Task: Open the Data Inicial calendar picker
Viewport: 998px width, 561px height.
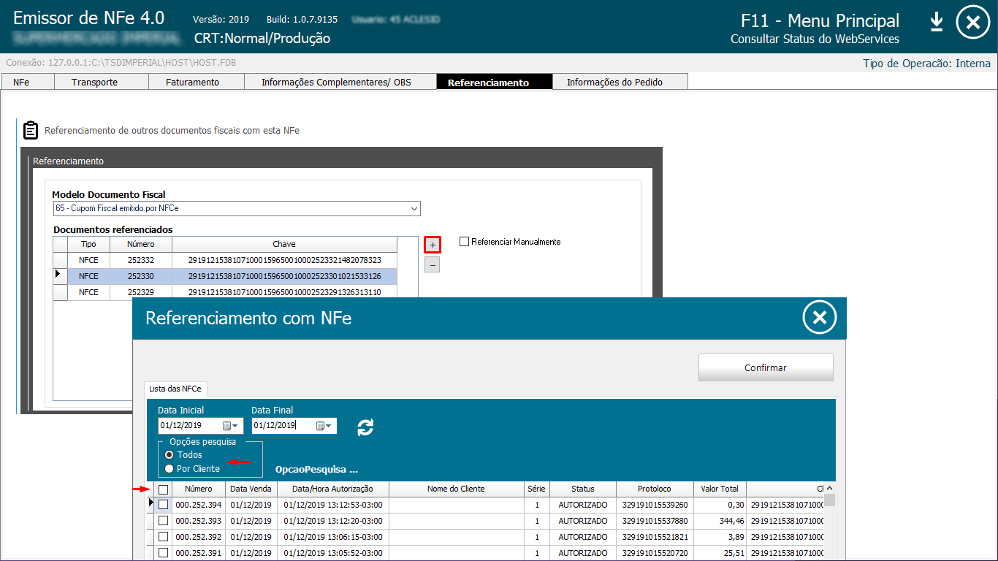Action: [230, 425]
